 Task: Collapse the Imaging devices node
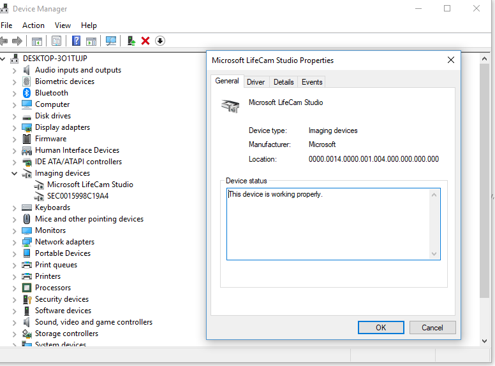[14, 173]
